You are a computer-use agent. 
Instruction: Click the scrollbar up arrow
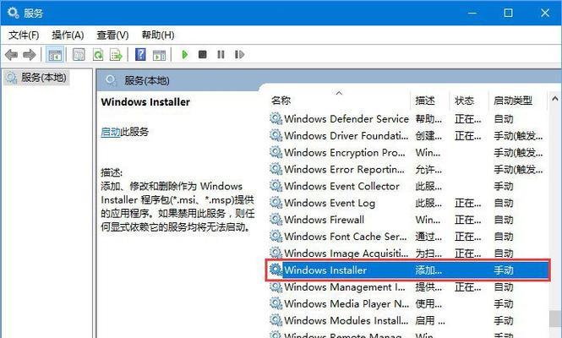pos(555,98)
